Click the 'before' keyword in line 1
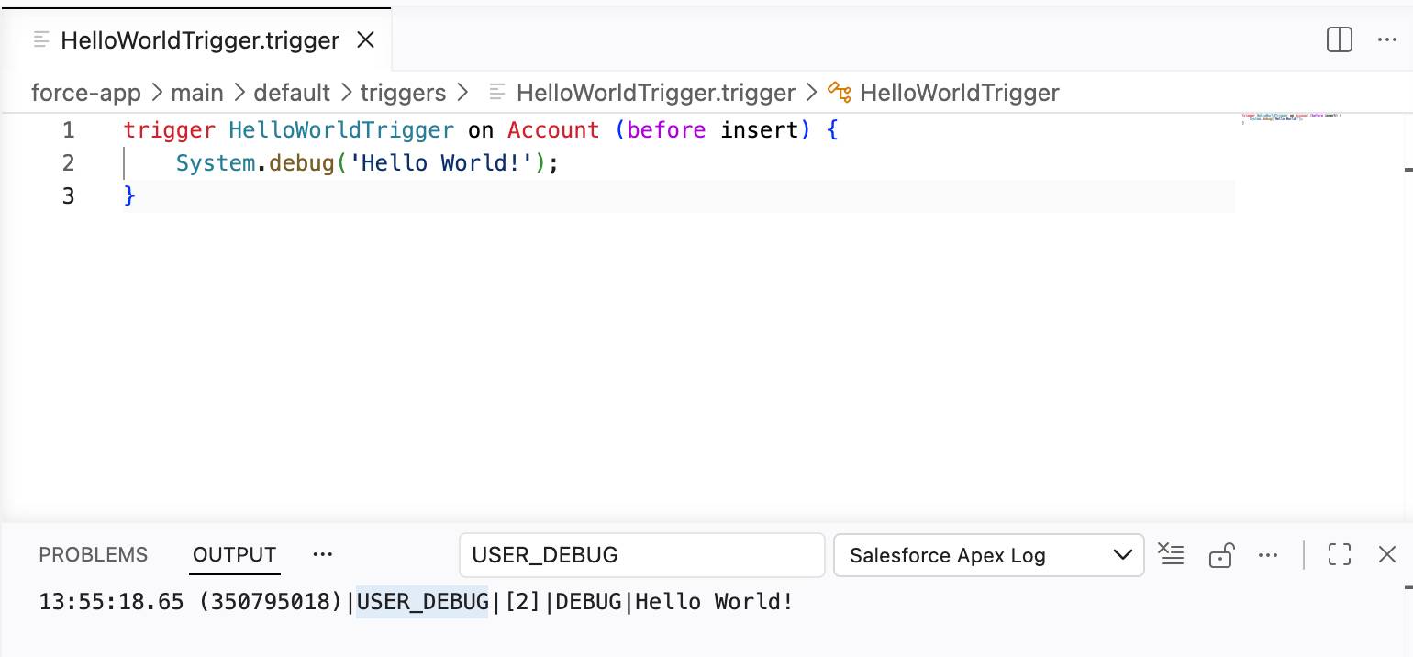 pos(666,130)
